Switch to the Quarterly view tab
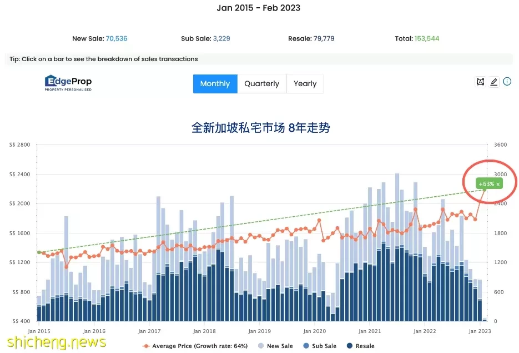This screenshot has width=519, height=353. [262, 84]
